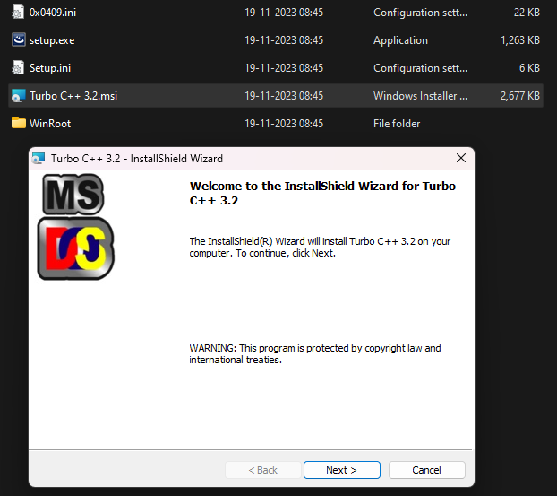Select the WinRoot folder name

pos(50,124)
